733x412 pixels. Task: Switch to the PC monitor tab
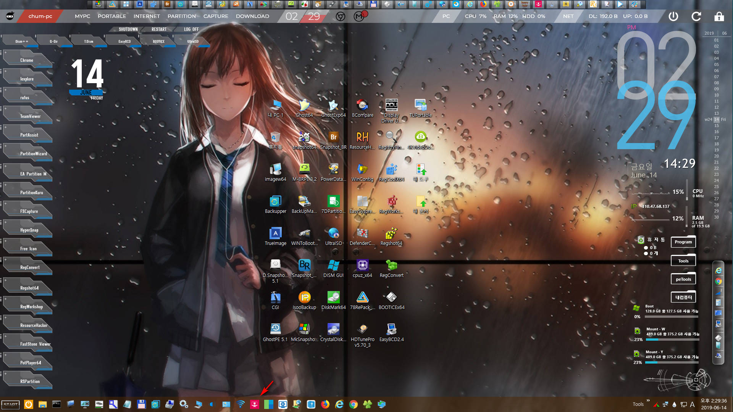[446, 16]
